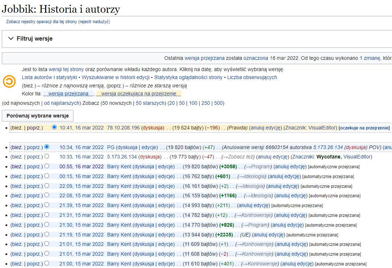
Task: Click the wersji tej strony link
Action: pos(66,69)
